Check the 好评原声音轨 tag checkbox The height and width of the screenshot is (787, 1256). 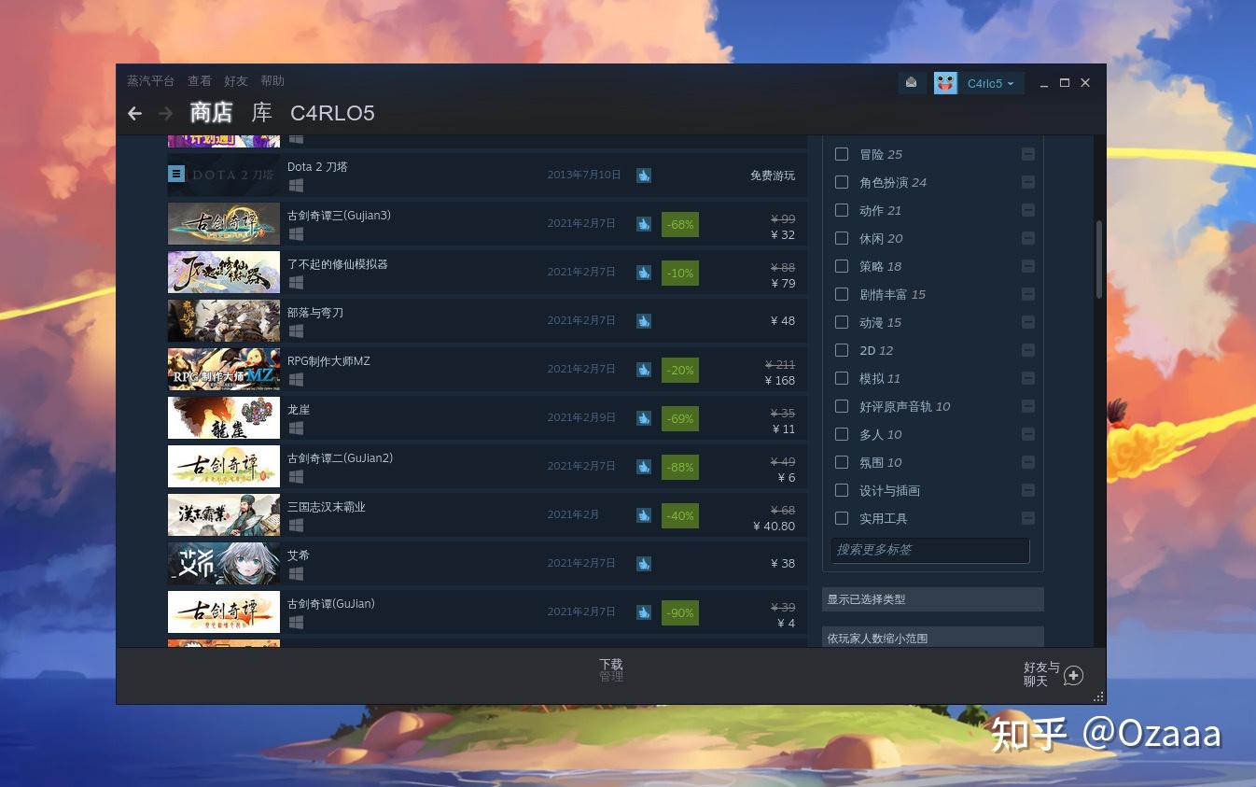842,406
